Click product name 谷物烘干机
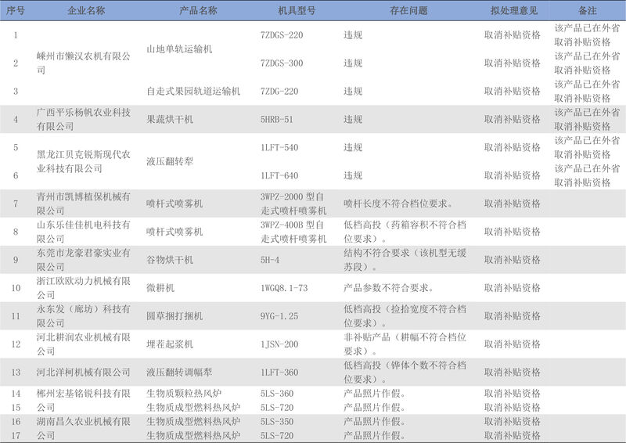626x443 pixels. [x=170, y=260]
